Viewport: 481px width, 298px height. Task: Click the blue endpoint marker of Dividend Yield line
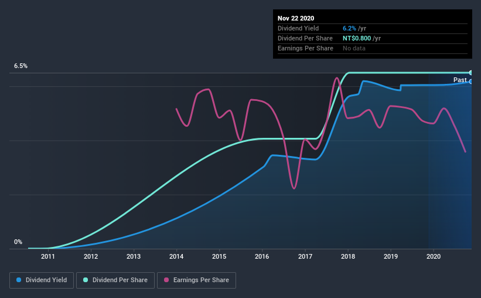470,82
